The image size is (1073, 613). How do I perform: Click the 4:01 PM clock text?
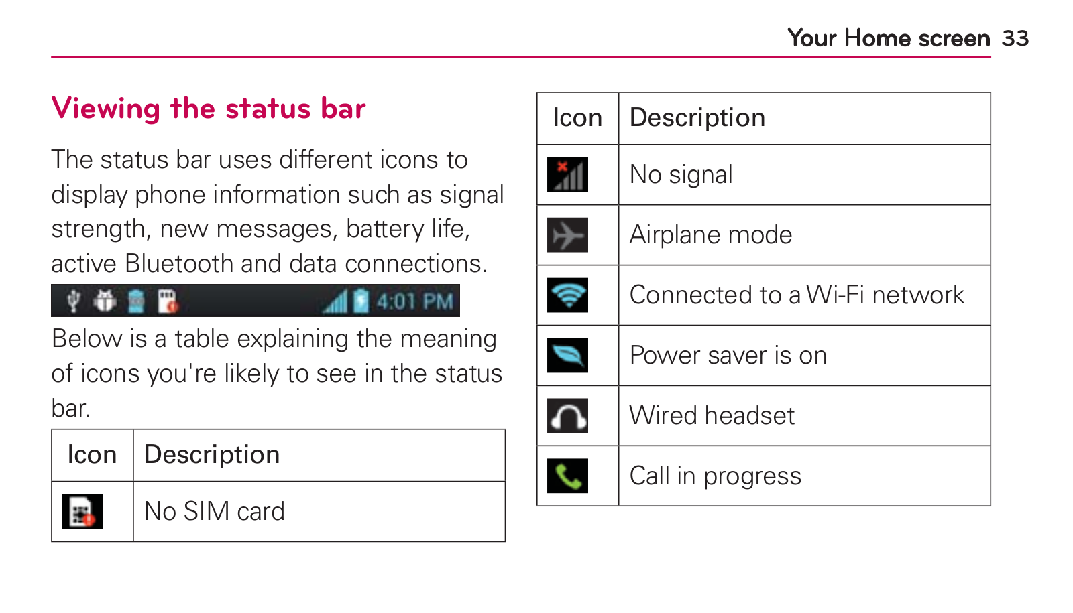414,301
